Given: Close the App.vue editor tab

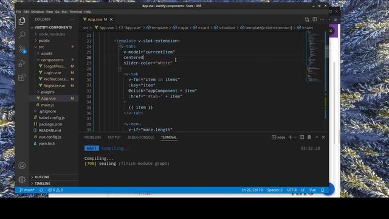Looking at the screenshot, I should click(111, 19).
